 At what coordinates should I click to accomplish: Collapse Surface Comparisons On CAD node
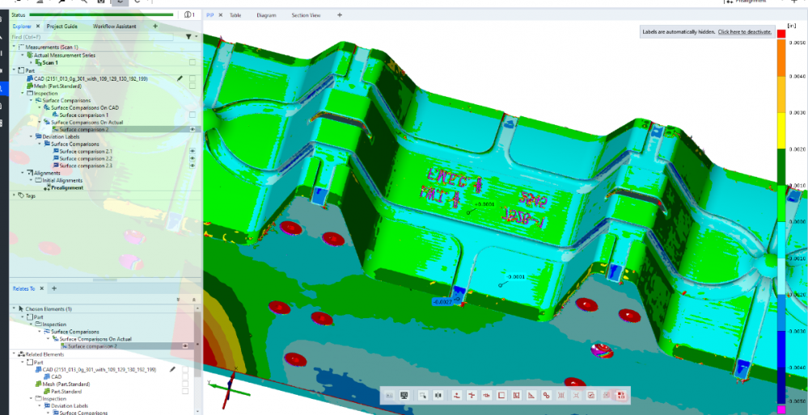39,107
